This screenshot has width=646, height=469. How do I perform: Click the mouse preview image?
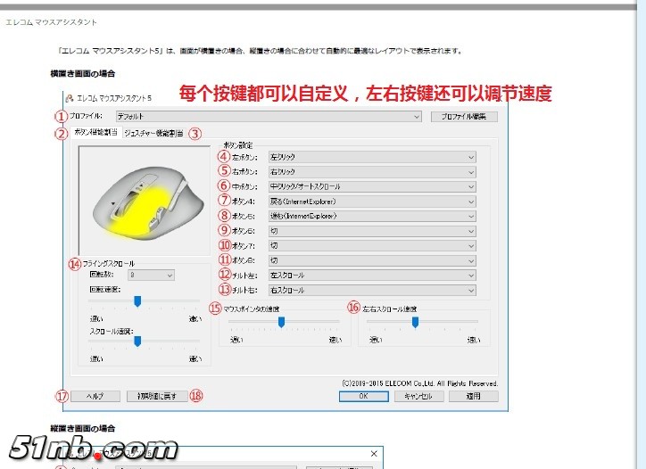[x=145, y=201]
